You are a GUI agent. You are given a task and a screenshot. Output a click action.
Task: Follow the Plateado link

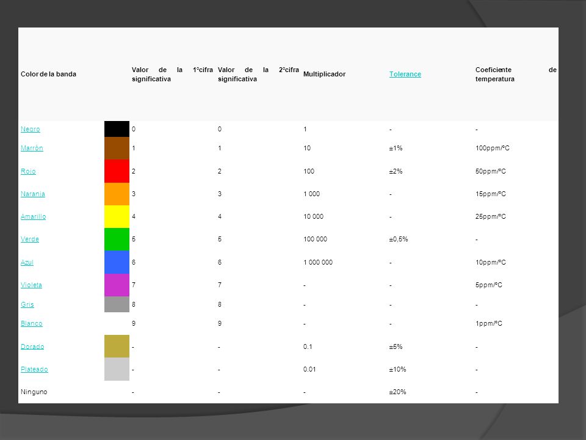(34, 369)
